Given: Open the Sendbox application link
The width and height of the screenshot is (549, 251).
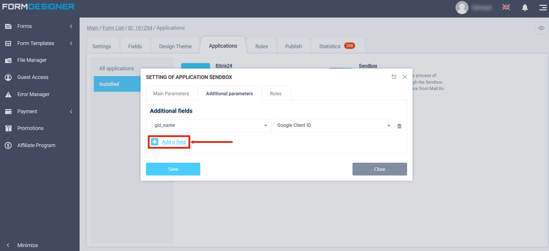Looking at the screenshot, I should tap(368, 65).
